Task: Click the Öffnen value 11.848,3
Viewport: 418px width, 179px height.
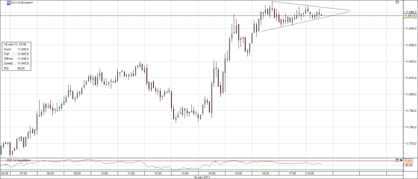Action: click(23, 59)
